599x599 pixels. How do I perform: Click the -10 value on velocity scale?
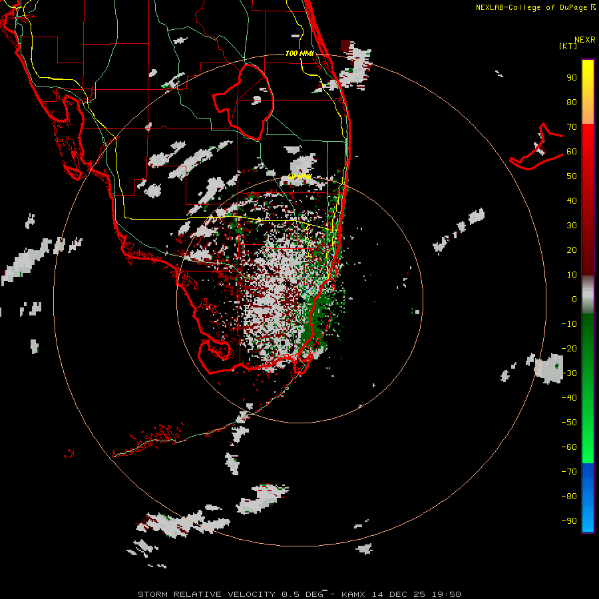click(x=569, y=324)
